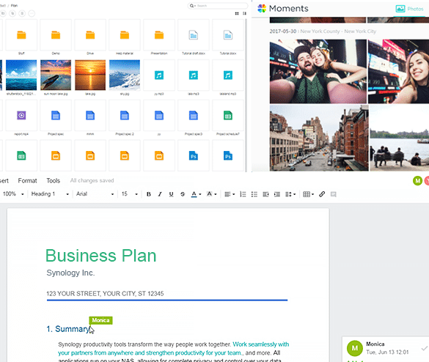Click the 1. Summary heading
Image resolution: width=429 pixels, height=362 pixels.
(68, 329)
